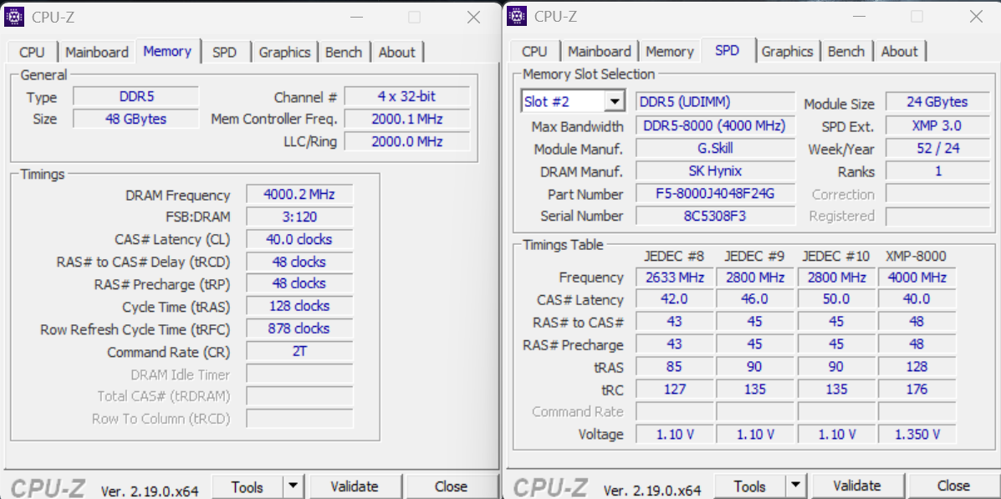Click the 128 clocks tRAS value

pos(299,306)
